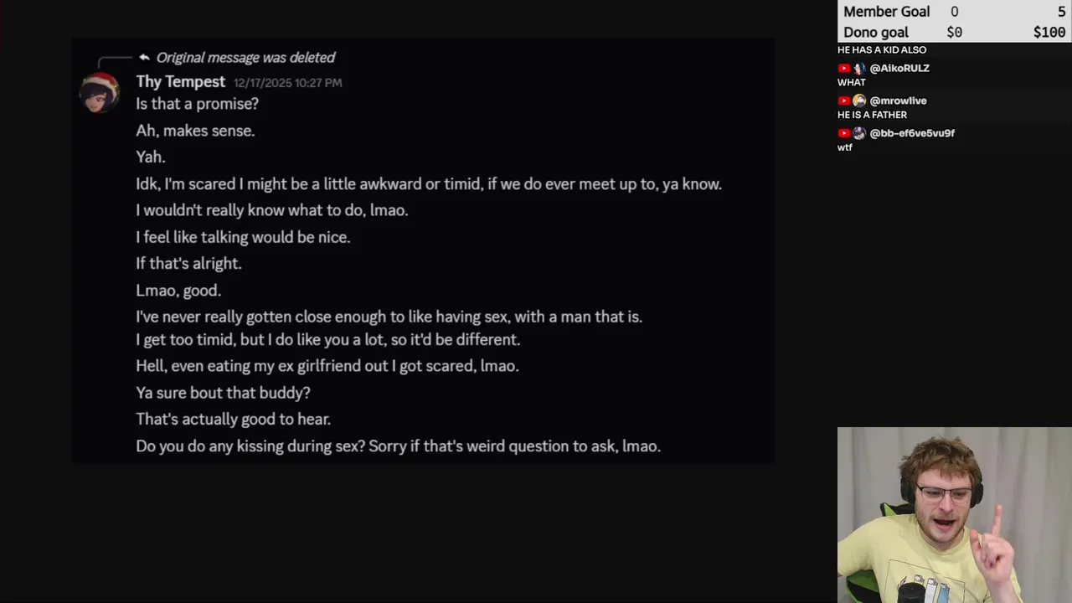Click @bb-ef6ve5vu9f's chat avatar

coord(858,133)
